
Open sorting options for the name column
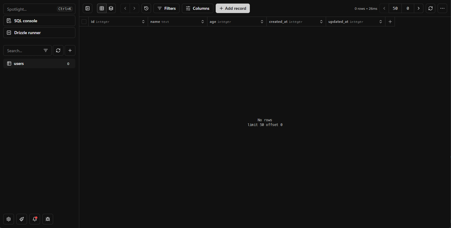[203, 21]
